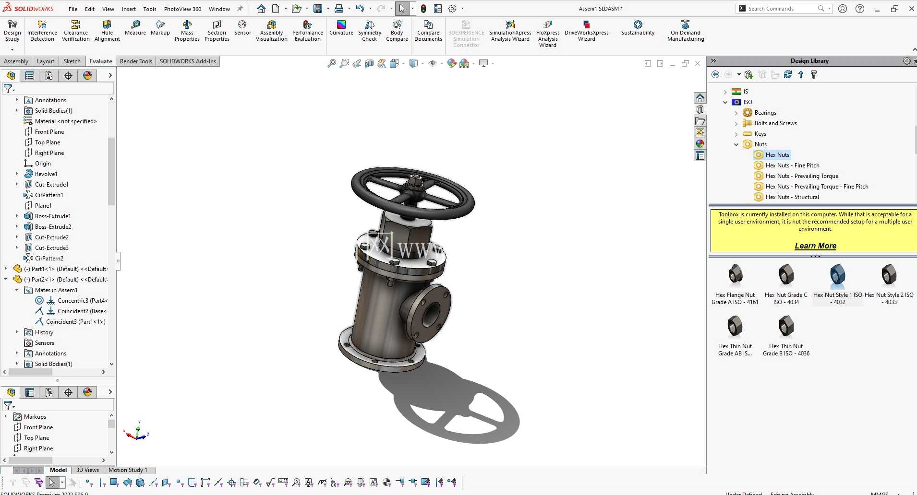Open Sustainability tool

[638, 28]
